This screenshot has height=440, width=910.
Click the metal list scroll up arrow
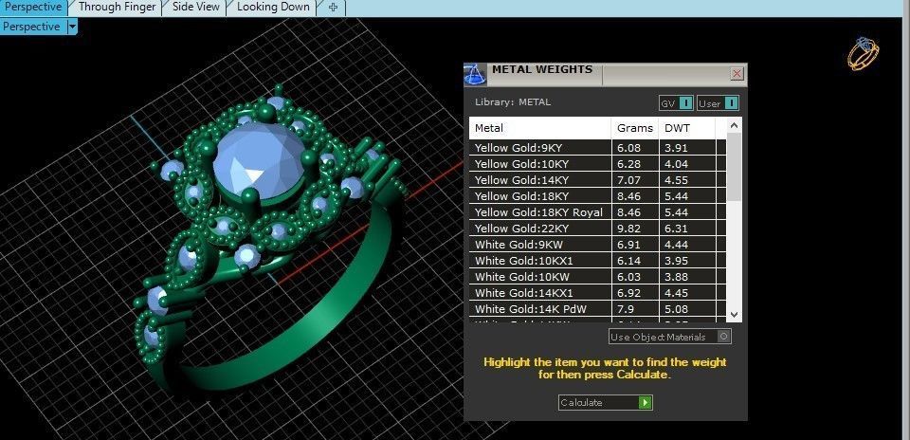point(734,125)
